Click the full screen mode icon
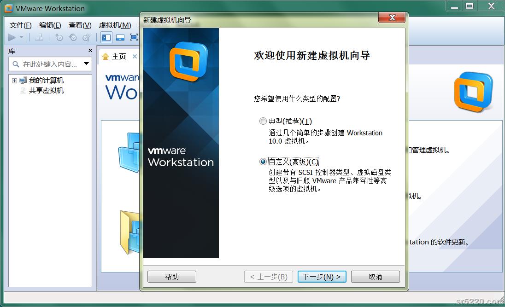This screenshot has width=505, height=307. pos(134,37)
